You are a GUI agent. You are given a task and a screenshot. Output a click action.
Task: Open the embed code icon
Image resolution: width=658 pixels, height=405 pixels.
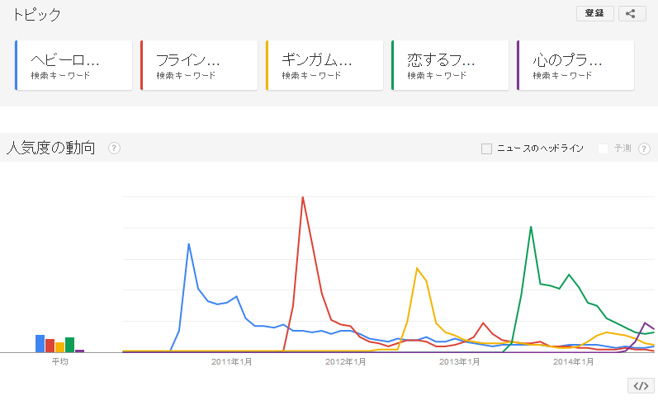point(640,385)
